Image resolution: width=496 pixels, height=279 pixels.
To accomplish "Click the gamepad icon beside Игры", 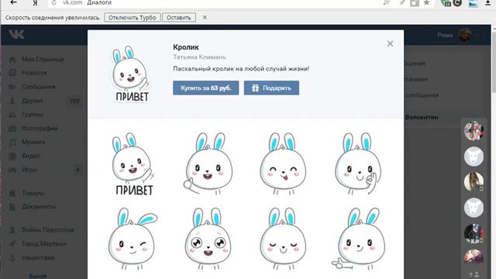I will (x=12, y=170).
